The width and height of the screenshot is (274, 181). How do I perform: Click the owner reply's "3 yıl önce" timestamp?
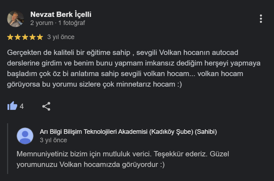click(x=53, y=140)
